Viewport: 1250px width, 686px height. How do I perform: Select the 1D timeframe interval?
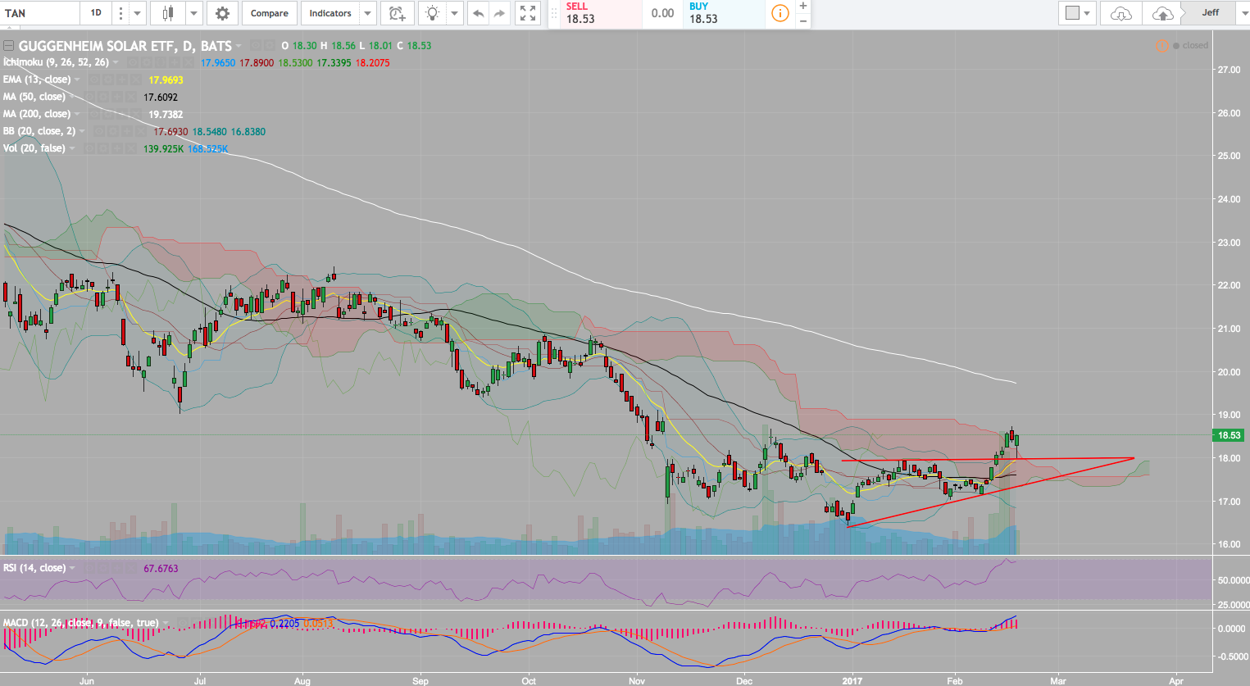96,13
